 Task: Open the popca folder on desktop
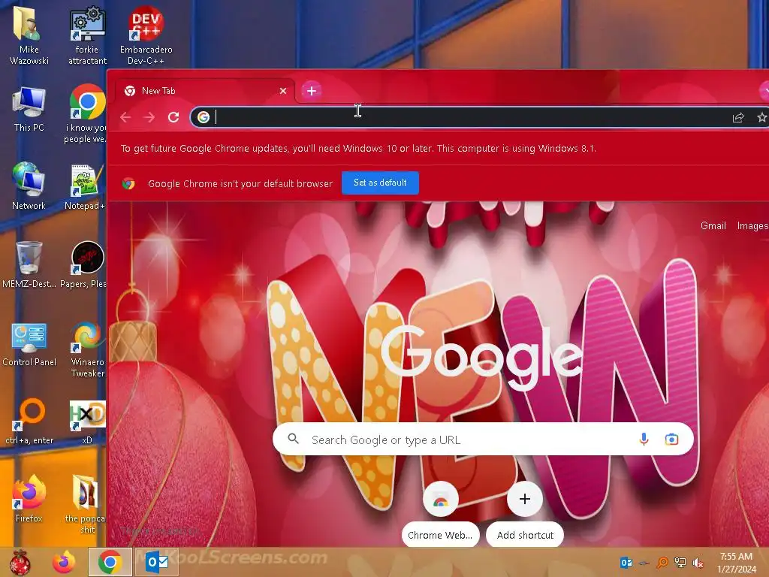coord(86,503)
